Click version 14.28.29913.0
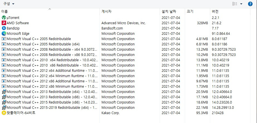This screenshot has height=123, width=257. [223, 108]
